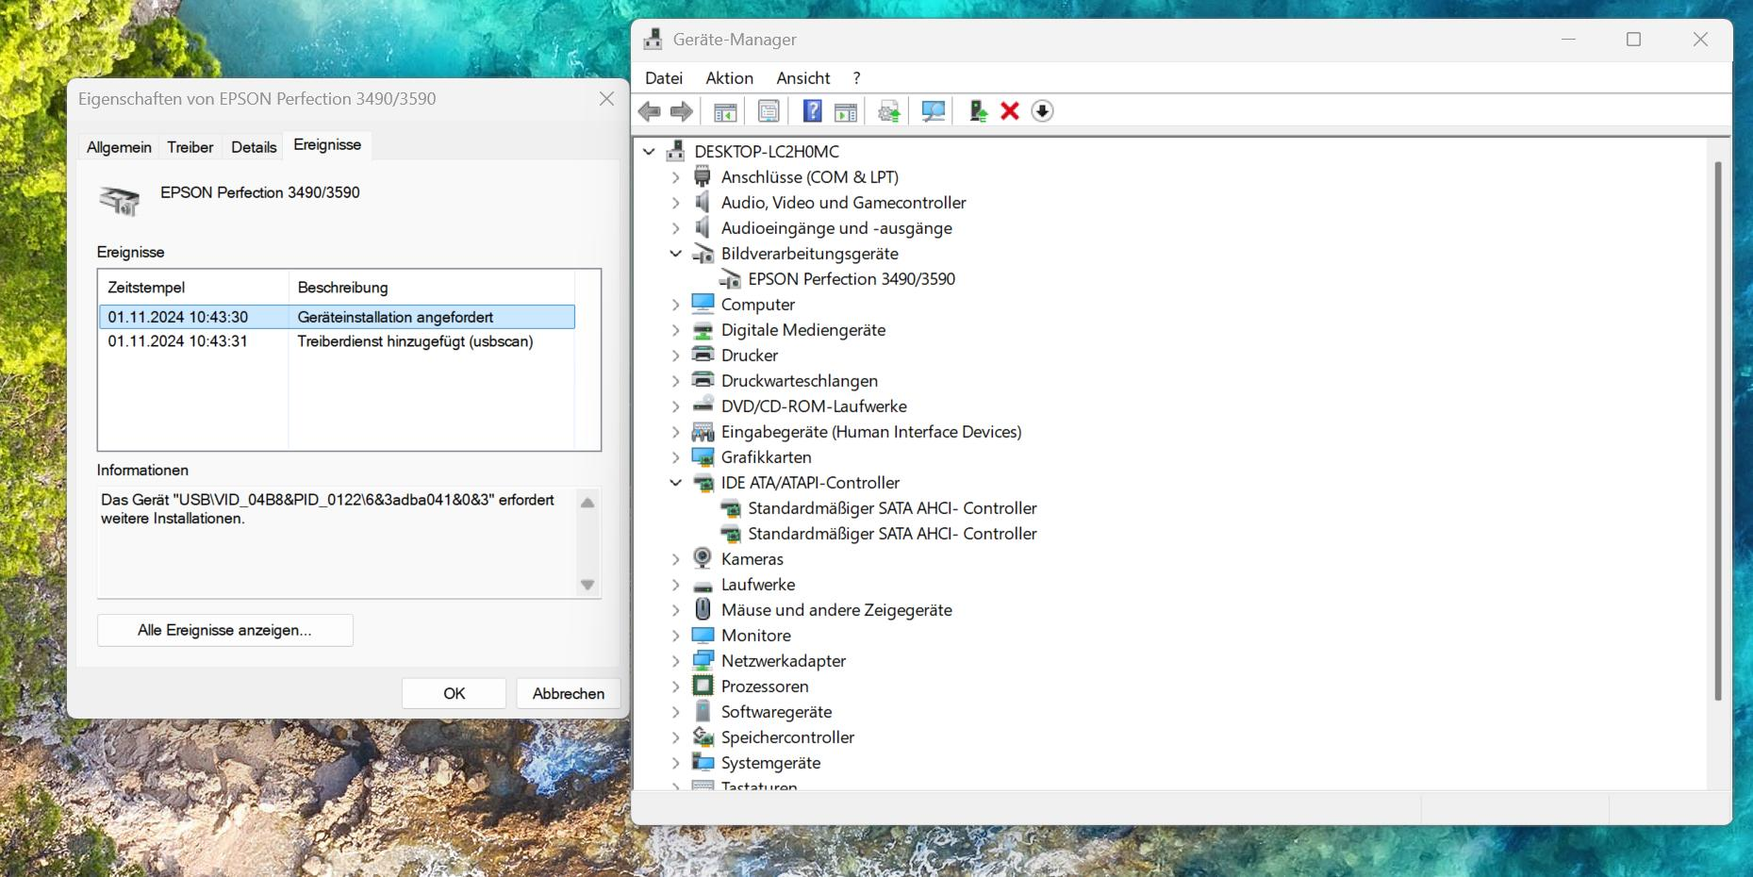This screenshot has width=1753, height=877.
Task: Expand the Softwaregeräte category
Action: point(675,711)
